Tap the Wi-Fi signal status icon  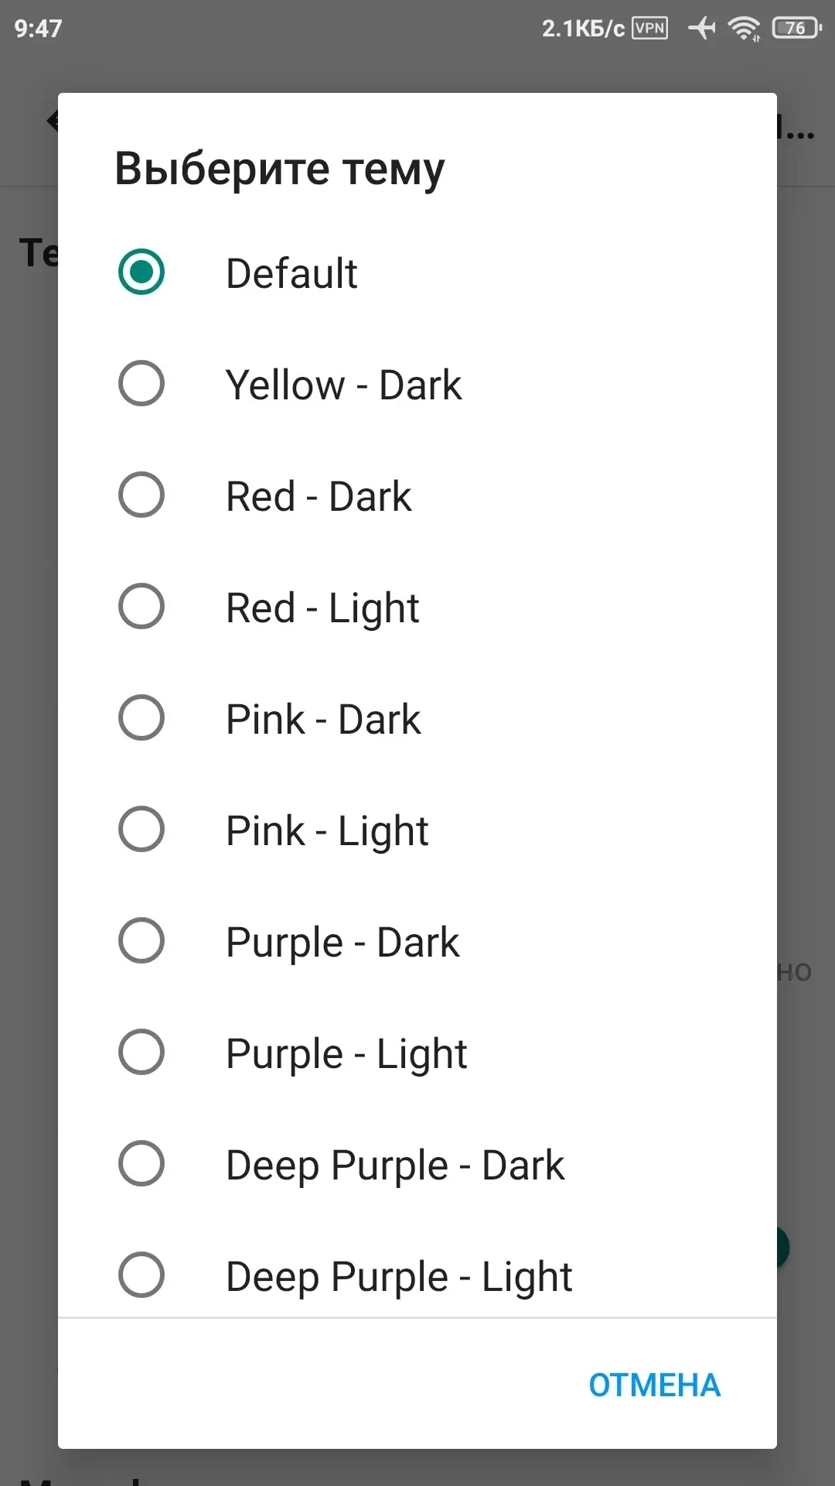point(745,29)
